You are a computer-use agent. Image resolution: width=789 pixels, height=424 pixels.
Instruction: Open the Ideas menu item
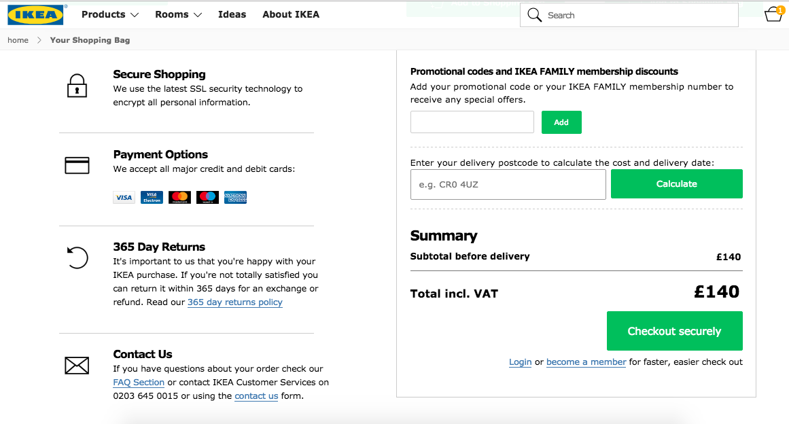tap(232, 14)
